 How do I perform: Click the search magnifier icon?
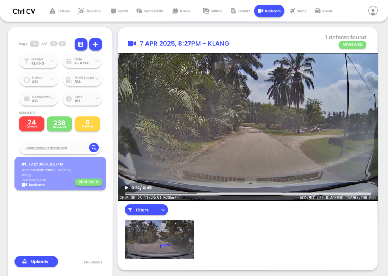pyautogui.click(x=94, y=148)
